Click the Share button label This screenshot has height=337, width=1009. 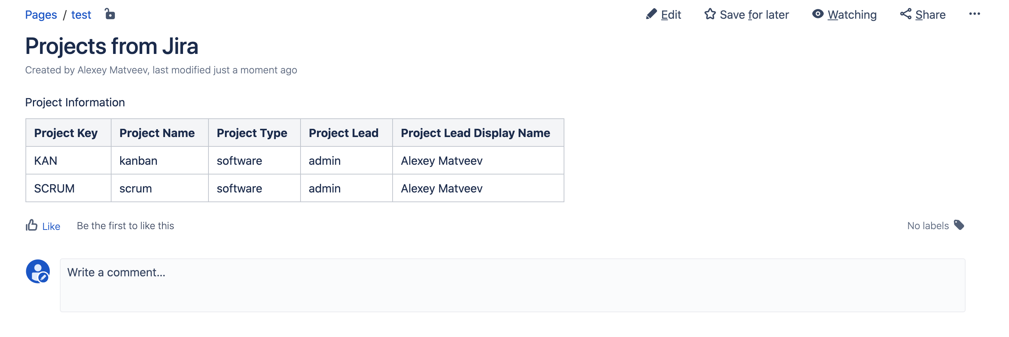point(930,15)
